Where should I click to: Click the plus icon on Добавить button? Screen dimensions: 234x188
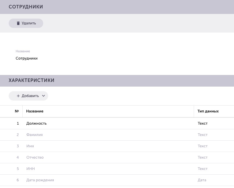tap(18, 96)
